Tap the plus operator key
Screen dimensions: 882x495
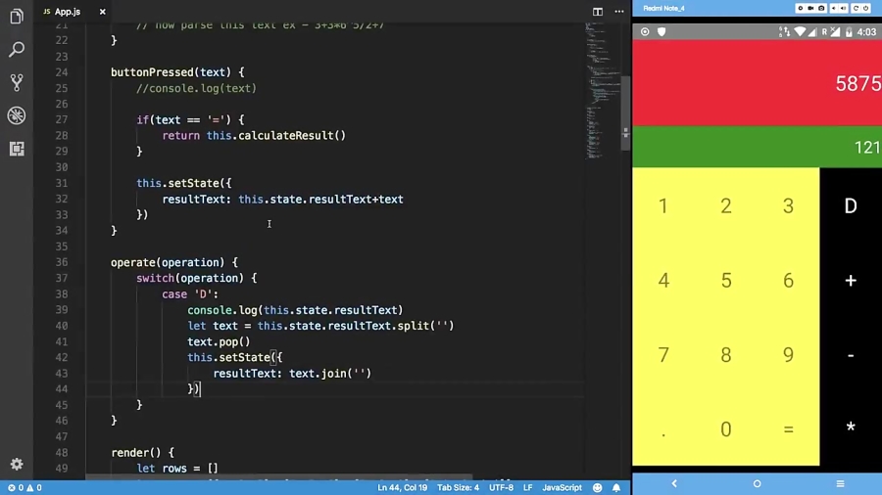tap(851, 281)
